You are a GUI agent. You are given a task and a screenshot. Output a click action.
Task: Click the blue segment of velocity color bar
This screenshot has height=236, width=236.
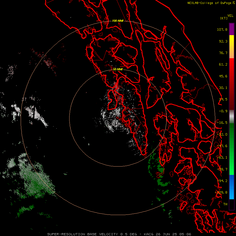click(232, 187)
